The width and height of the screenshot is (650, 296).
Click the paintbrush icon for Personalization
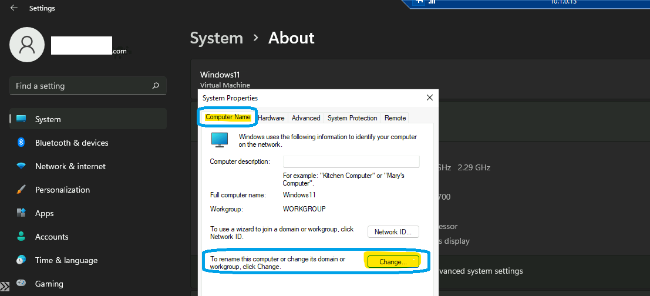[21, 190]
